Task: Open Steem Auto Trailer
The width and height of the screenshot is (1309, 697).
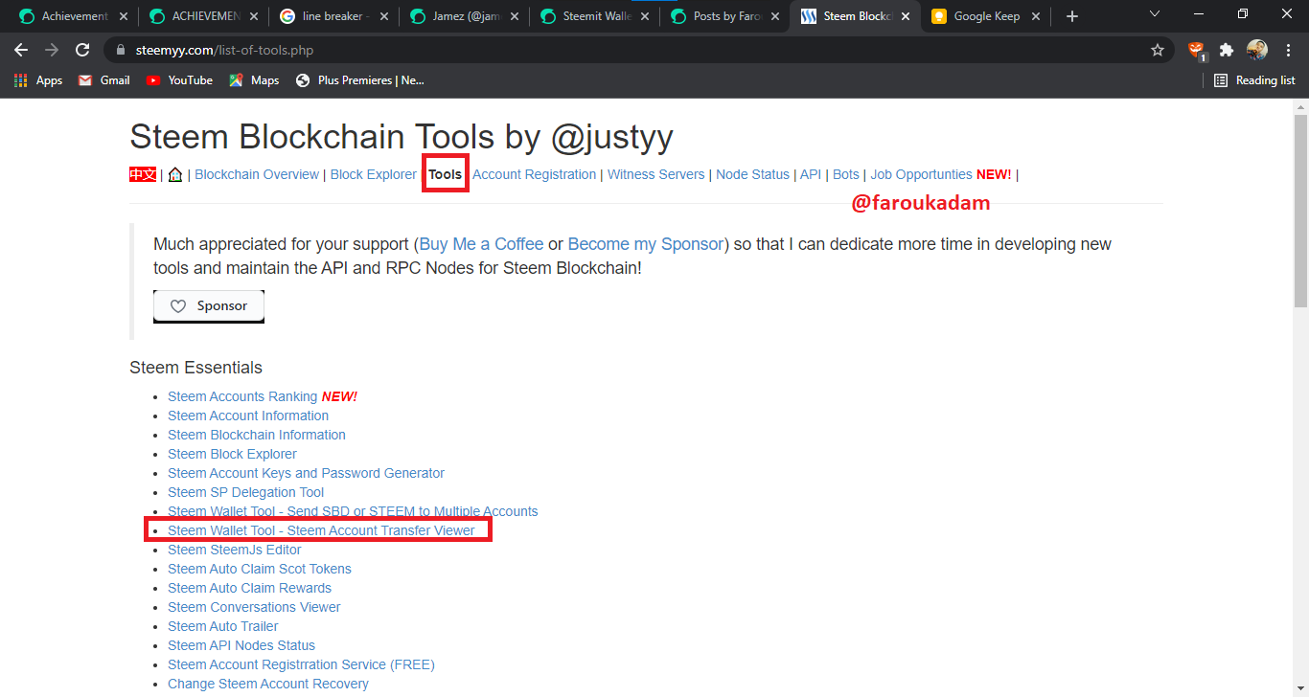Action: [223, 626]
